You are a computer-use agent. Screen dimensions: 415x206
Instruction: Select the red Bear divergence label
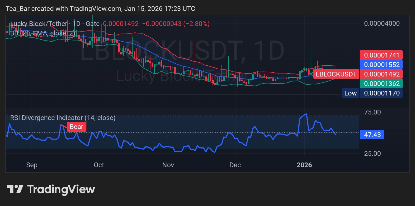coord(76,127)
